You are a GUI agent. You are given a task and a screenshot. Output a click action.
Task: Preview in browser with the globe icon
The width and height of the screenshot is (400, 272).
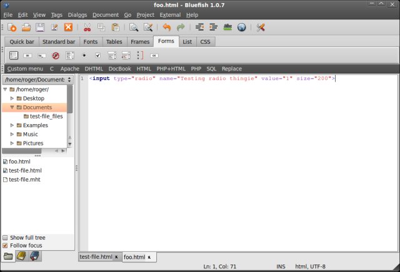(x=241, y=27)
